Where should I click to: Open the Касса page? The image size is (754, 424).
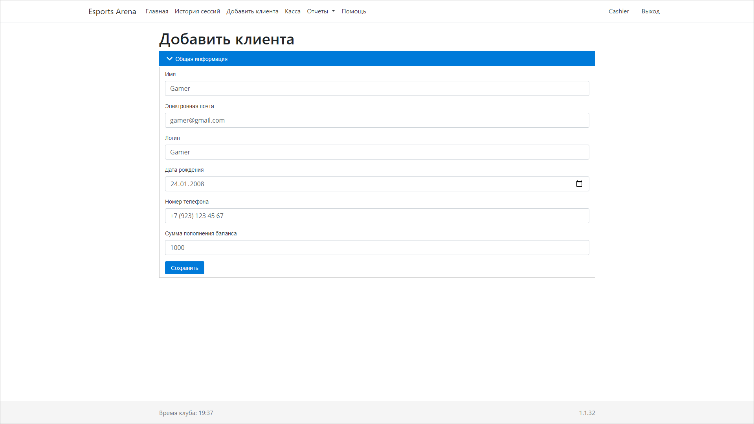(292, 11)
